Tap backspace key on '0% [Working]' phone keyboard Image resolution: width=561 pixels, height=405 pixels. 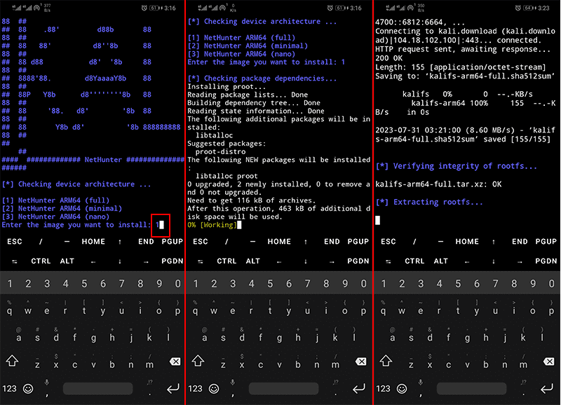click(361, 362)
